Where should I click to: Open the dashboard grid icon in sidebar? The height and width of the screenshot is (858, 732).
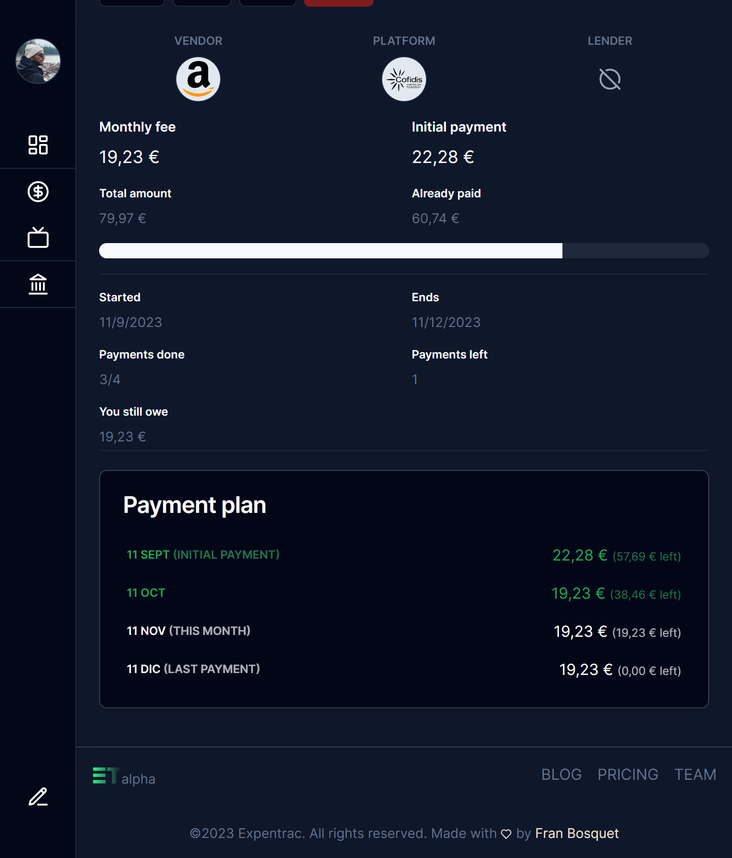[38, 145]
